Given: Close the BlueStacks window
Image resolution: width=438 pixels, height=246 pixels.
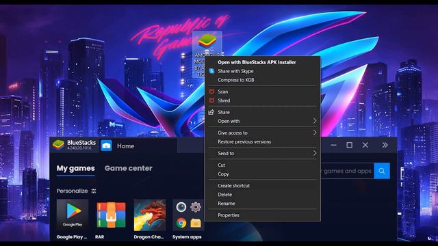Looking at the screenshot, I should (365, 145).
